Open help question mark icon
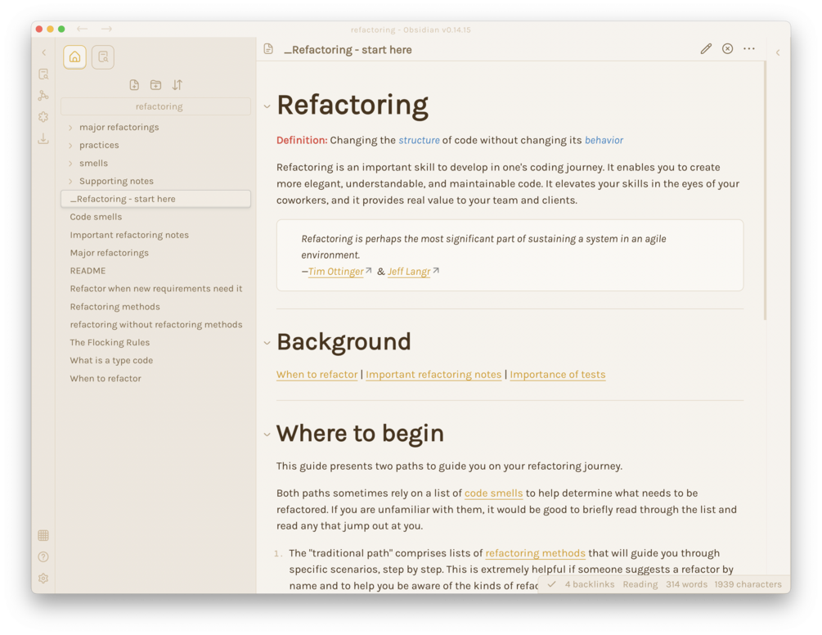Image resolution: width=822 pixels, height=635 pixels. pyautogui.click(x=43, y=557)
